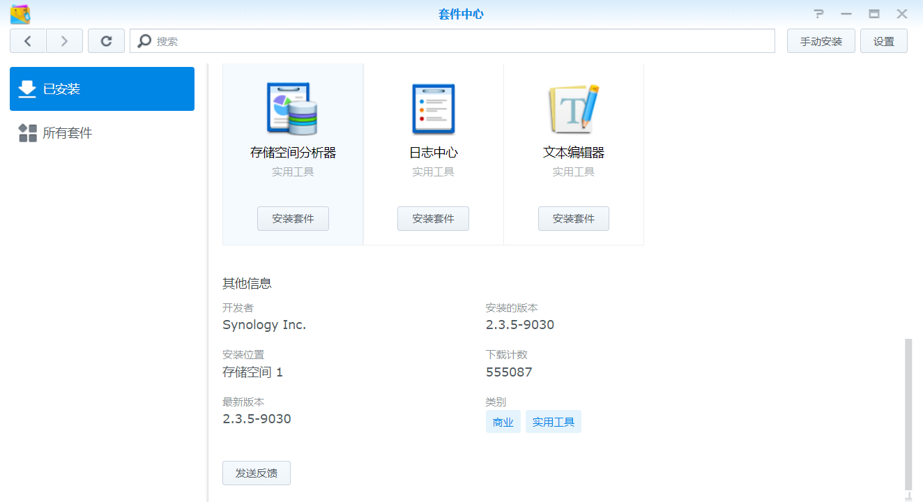Click the help question mark icon
Image resolution: width=923 pixels, height=502 pixels.
tap(818, 14)
